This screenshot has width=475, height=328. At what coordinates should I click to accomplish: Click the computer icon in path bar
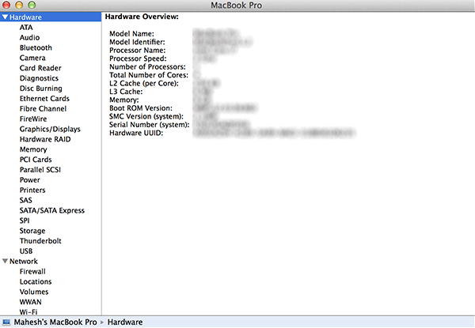[6, 322]
